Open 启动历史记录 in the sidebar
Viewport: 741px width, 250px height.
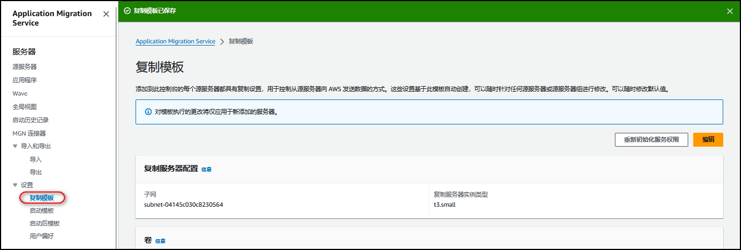coord(31,120)
